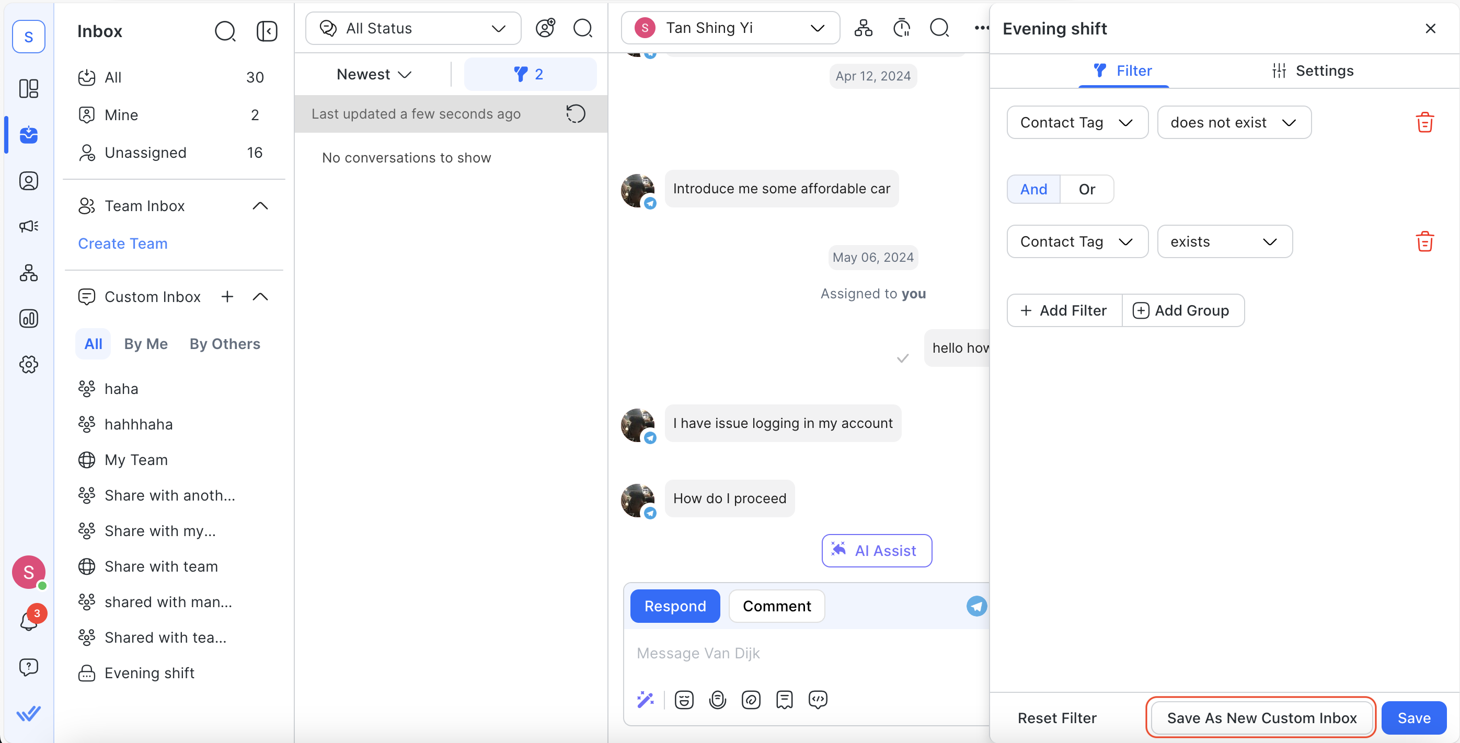Open the AI magic wand tool
This screenshot has height=743, width=1460.
click(645, 700)
